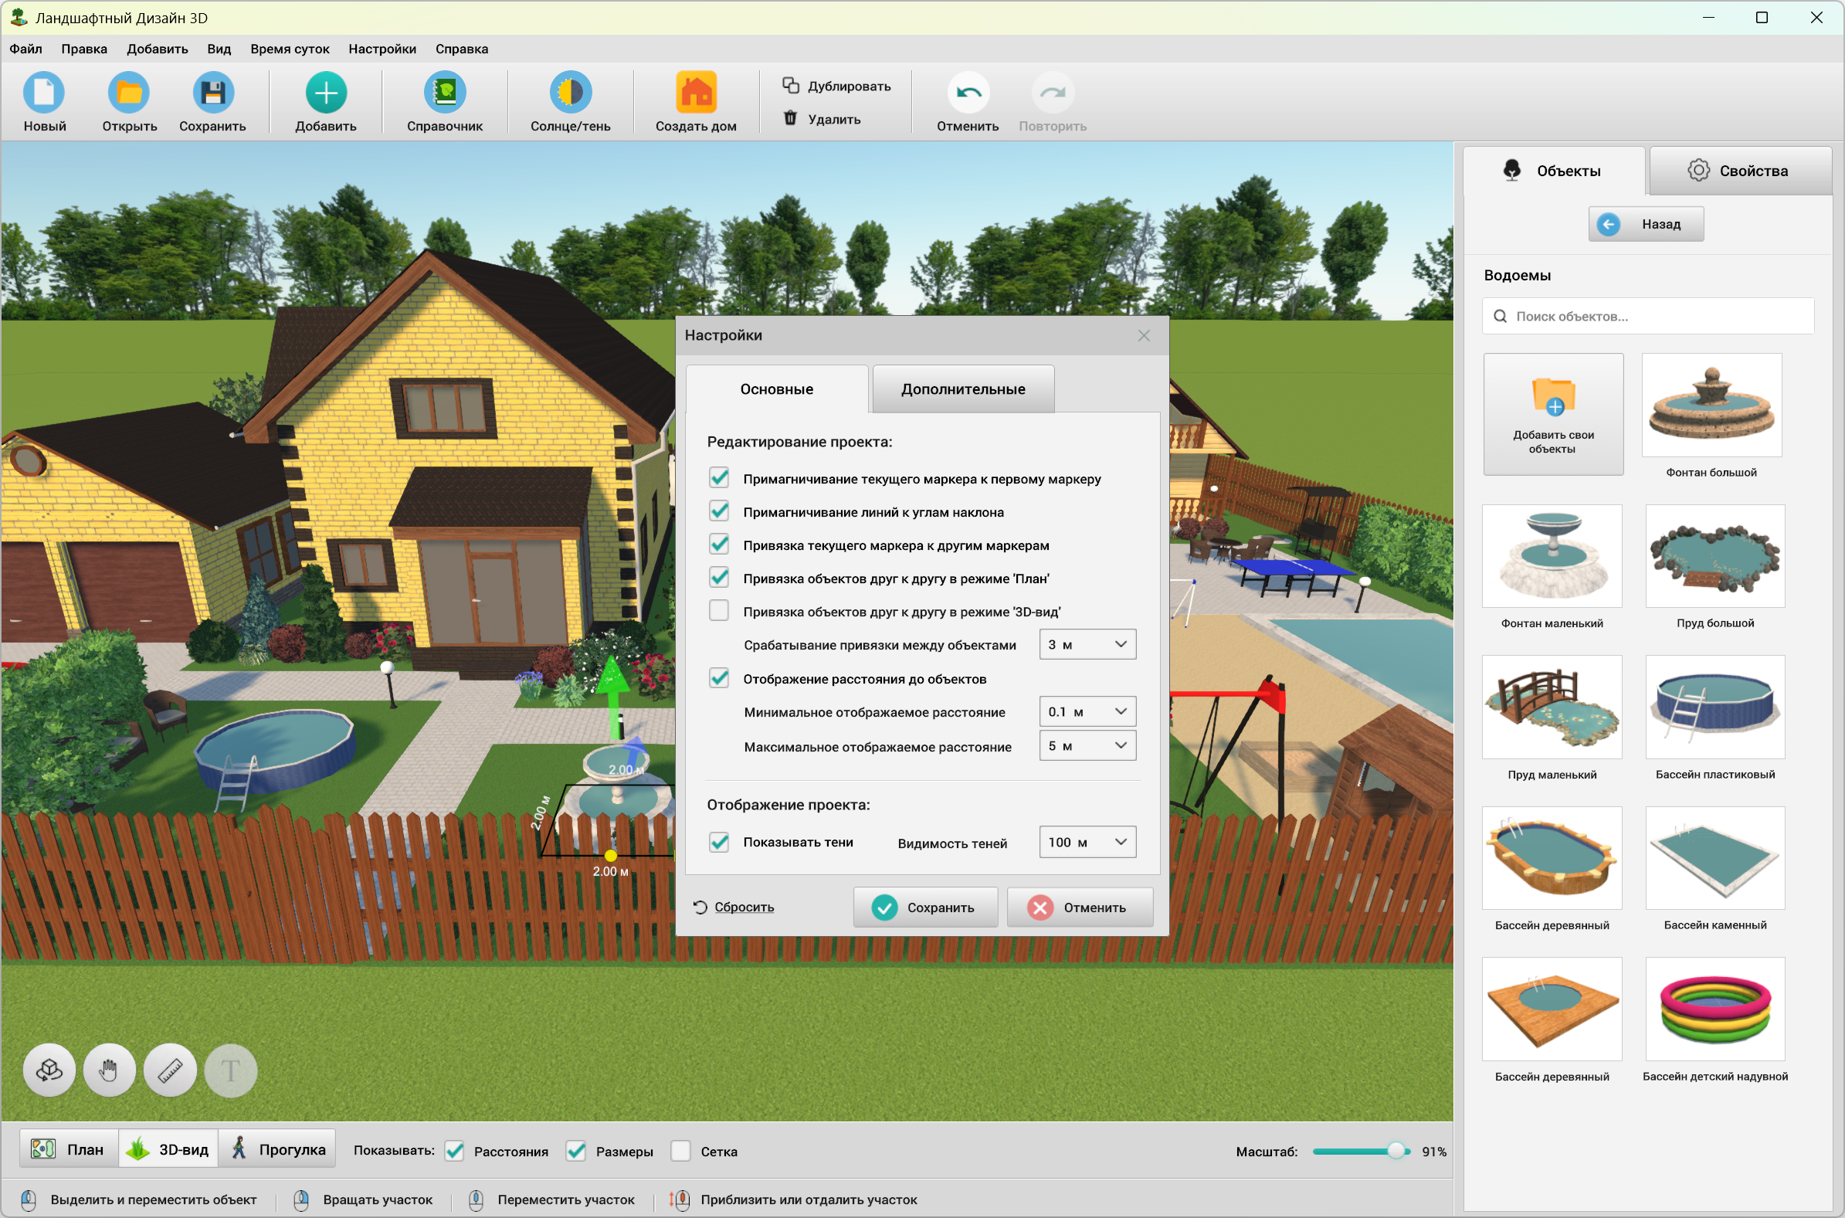The height and width of the screenshot is (1218, 1845).
Task: Click the Справочник book icon
Action: coord(445,93)
